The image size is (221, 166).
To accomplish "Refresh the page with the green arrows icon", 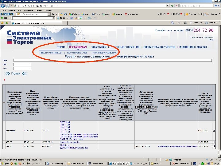I will click(172, 6).
